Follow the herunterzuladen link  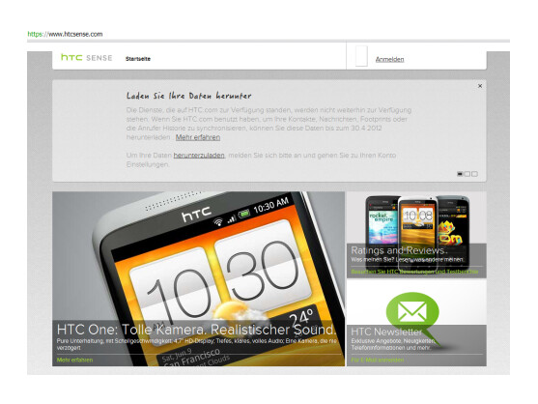[199, 156]
